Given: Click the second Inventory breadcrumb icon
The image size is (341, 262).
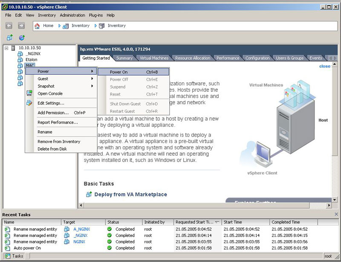Looking at the screenshot, I should 101,26.
